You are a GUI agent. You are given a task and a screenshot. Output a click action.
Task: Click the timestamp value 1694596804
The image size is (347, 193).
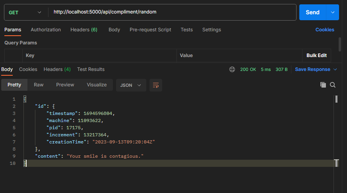tap(98, 113)
